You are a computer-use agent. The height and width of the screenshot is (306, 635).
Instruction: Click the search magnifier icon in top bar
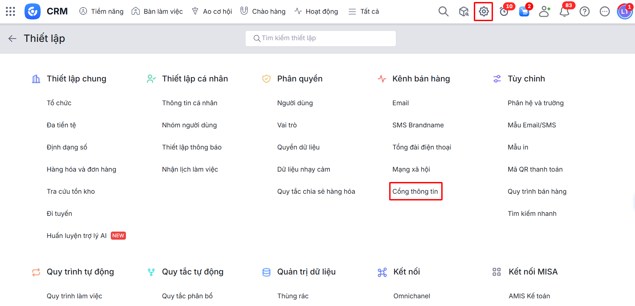coord(443,11)
